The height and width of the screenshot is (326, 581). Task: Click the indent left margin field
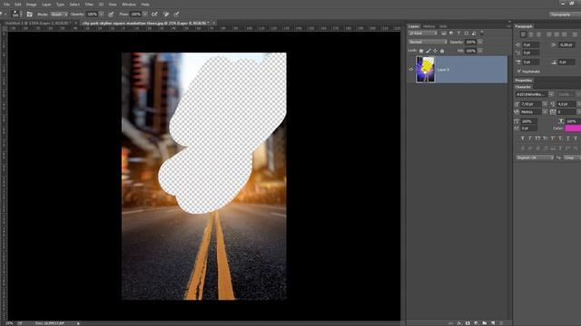coord(530,45)
